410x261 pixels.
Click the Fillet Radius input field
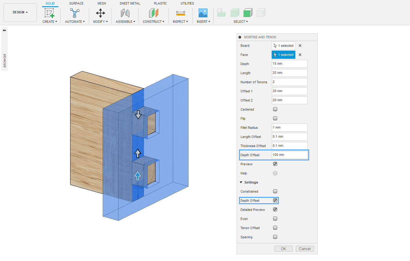tap(289, 128)
